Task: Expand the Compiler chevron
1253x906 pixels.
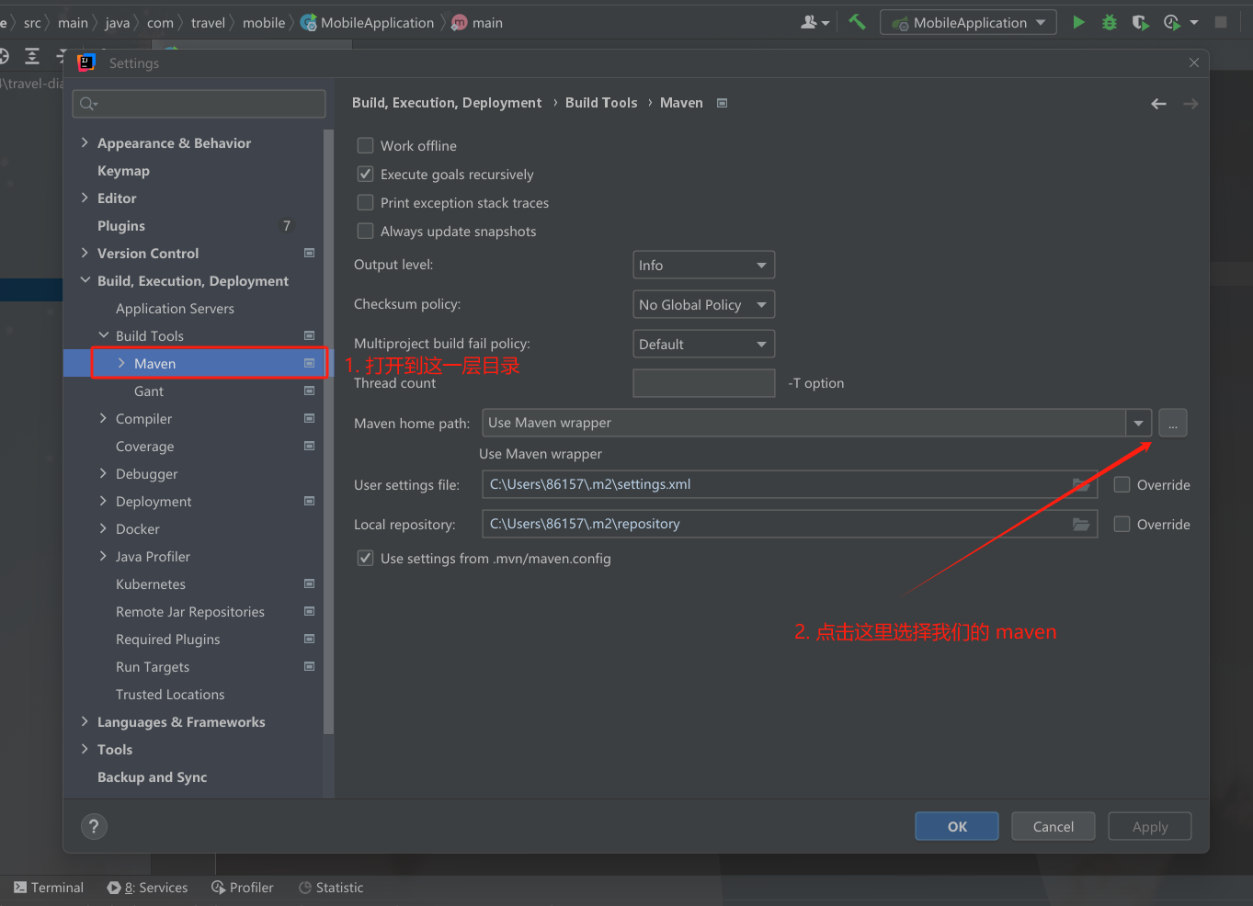Action: point(103,418)
